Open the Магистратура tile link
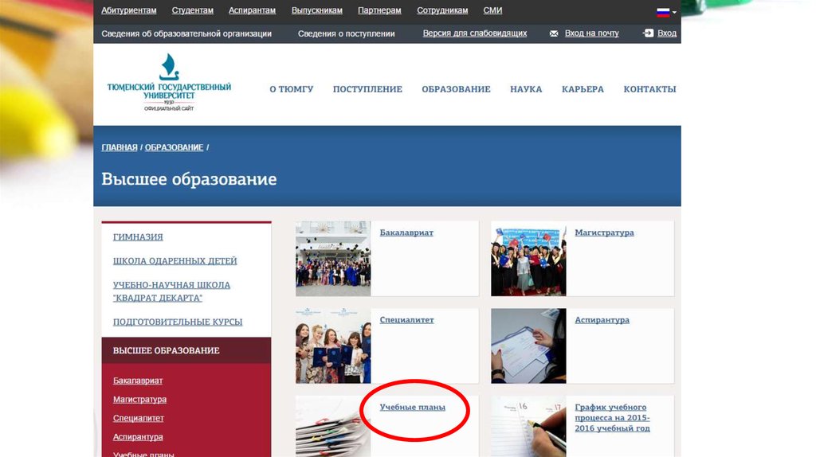This screenshot has width=816, height=457. pos(604,232)
